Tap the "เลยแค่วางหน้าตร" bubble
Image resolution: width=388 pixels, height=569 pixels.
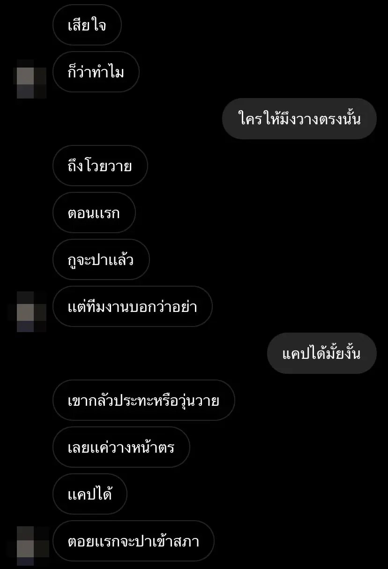[x=121, y=447]
